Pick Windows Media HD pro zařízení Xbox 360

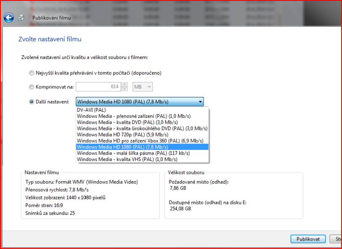point(142,141)
